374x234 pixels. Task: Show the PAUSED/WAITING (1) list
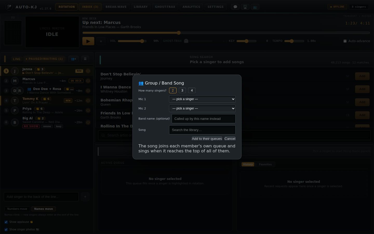[44, 59]
